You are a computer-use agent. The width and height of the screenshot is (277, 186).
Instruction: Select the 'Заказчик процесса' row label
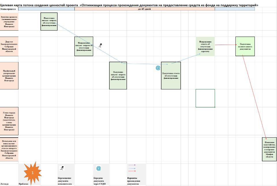coord(9,22)
